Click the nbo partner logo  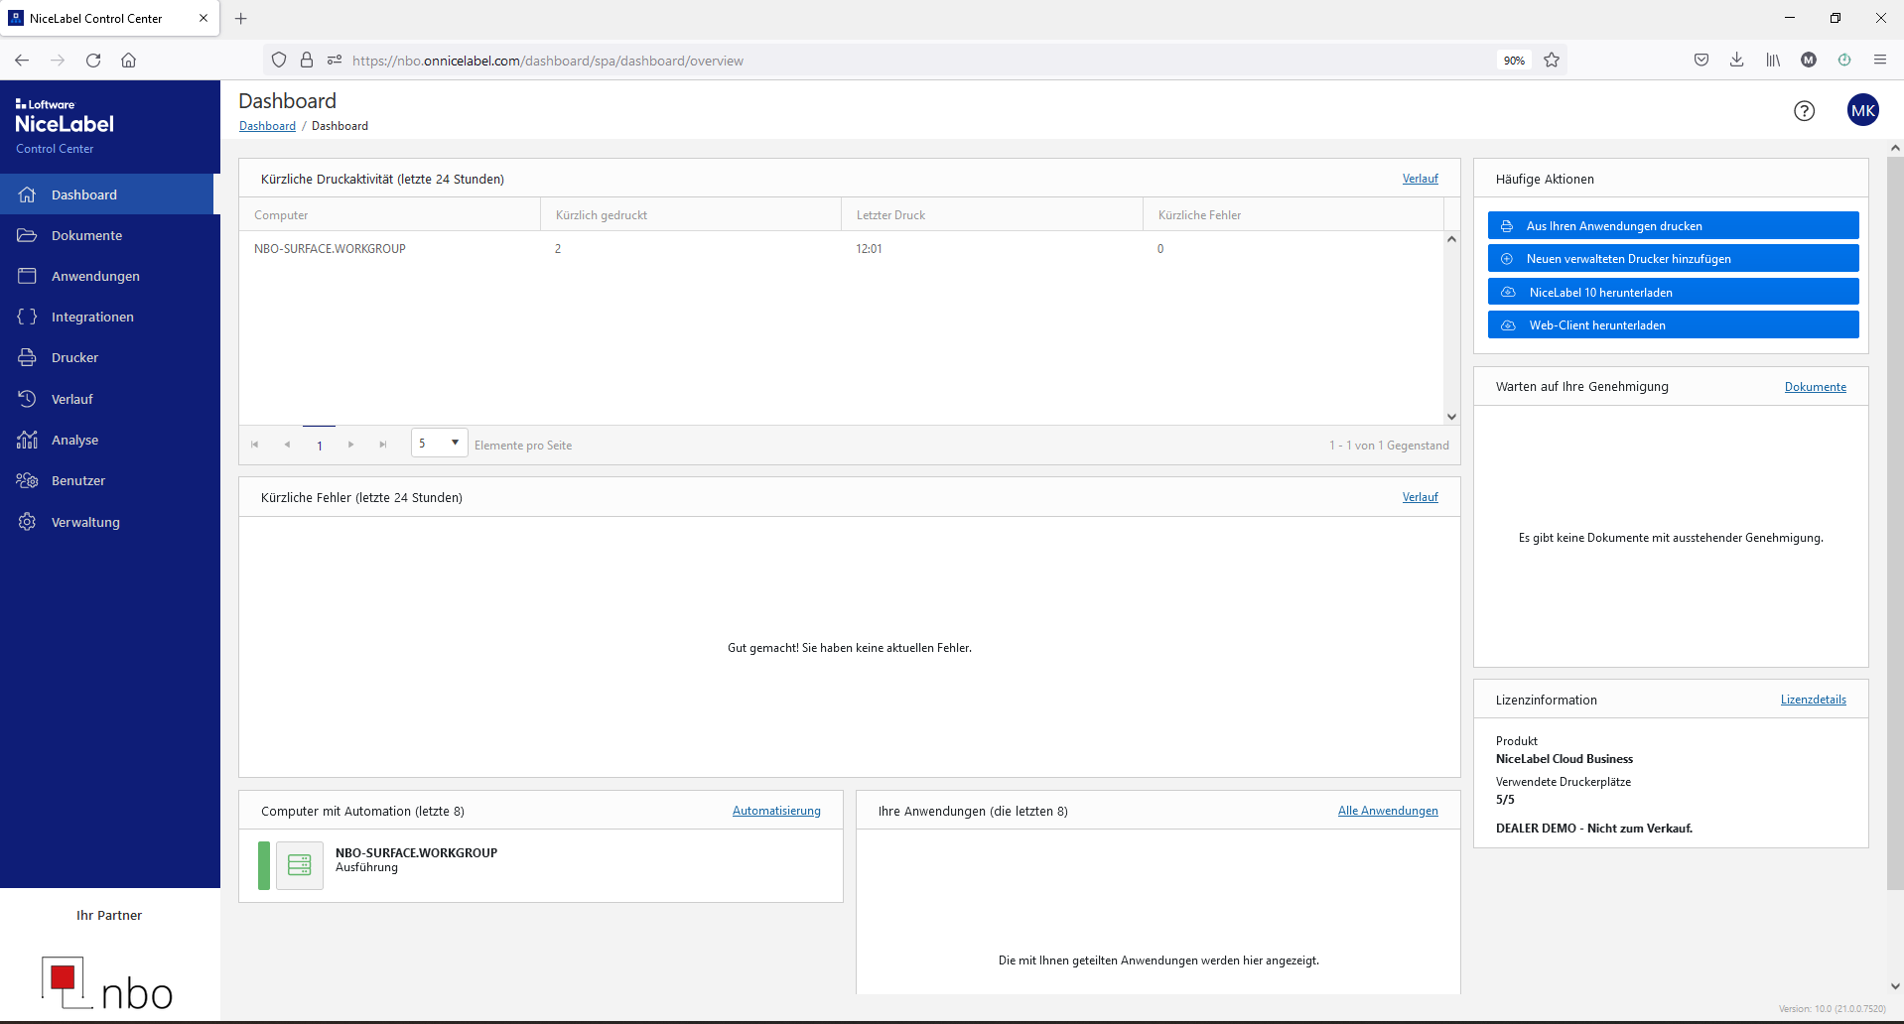pos(107,983)
